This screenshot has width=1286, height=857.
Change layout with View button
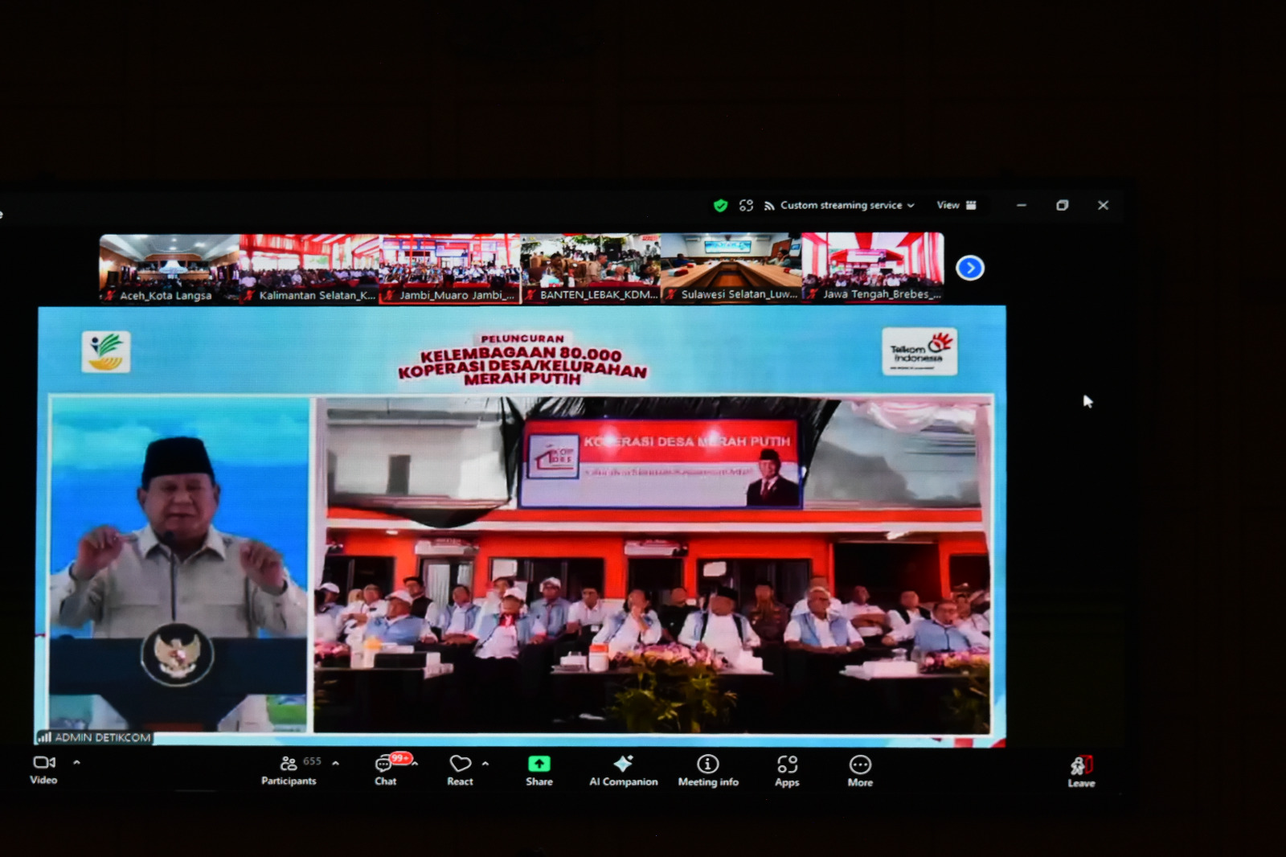pyautogui.click(x=956, y=205)
